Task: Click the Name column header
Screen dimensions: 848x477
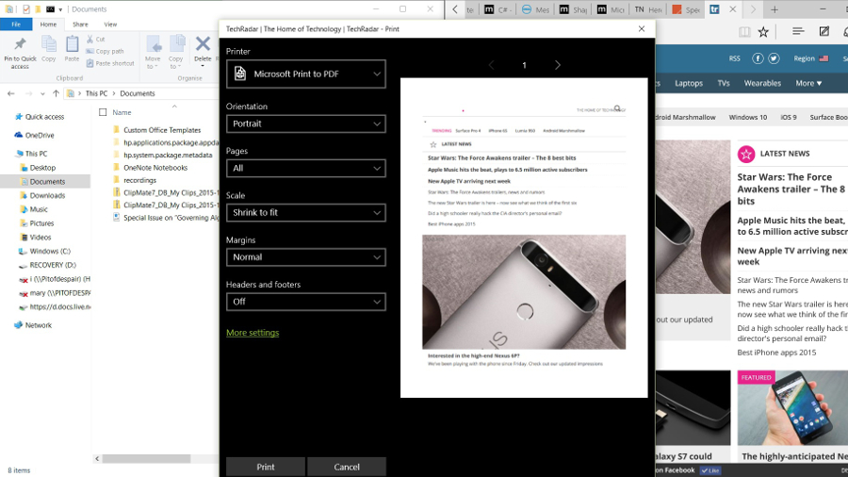Action: pyautogui.click(x=122, y=112)
